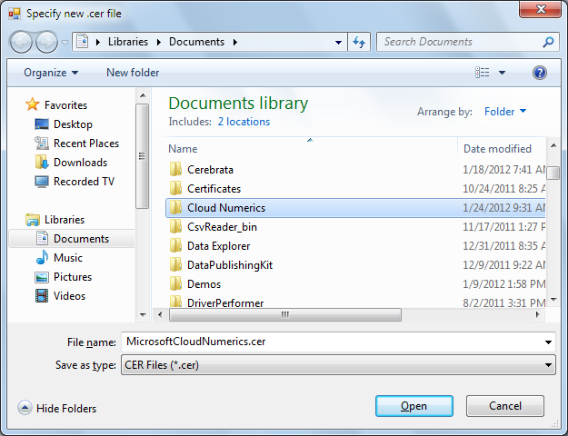Click horizontal scroll left arrow
The image size is (568, 436).
click(160, 314)
